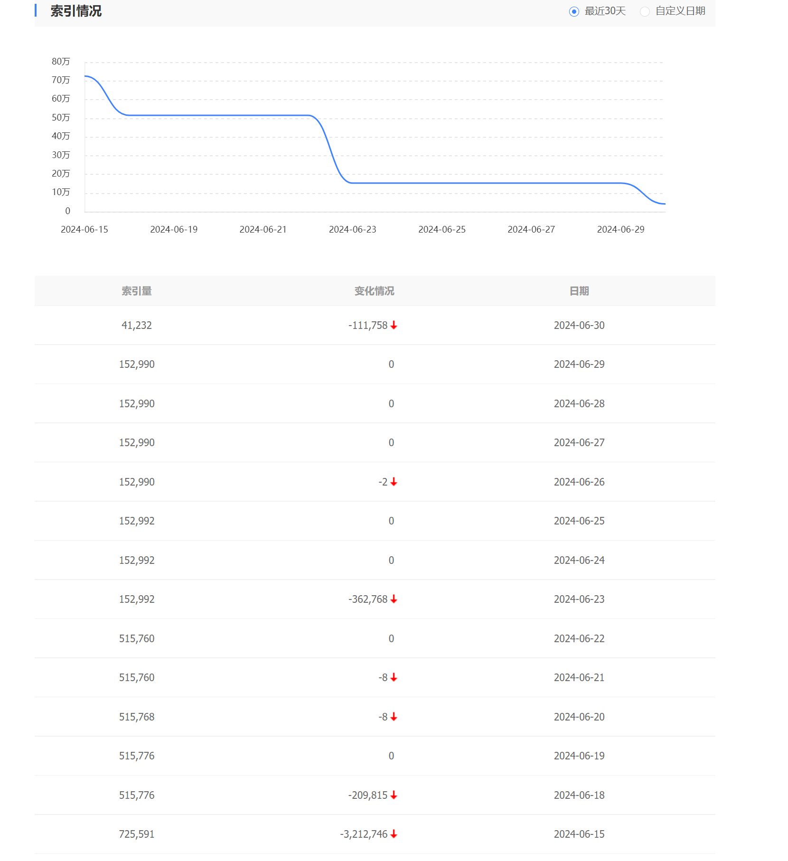The image size is (788, 861).
Task: Click the red down arrow beside -362,768
Action: pyautogui.click(x=394, y=599)
